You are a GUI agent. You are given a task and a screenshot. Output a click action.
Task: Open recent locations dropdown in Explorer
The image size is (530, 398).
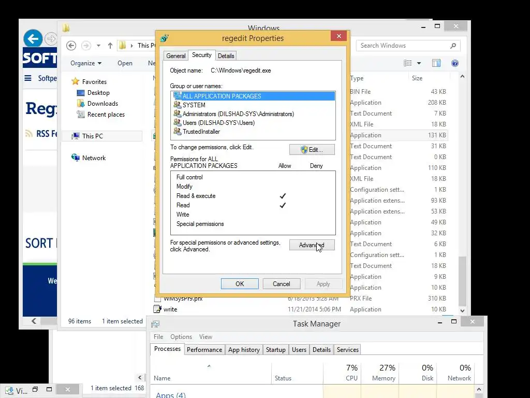point(98,46)
